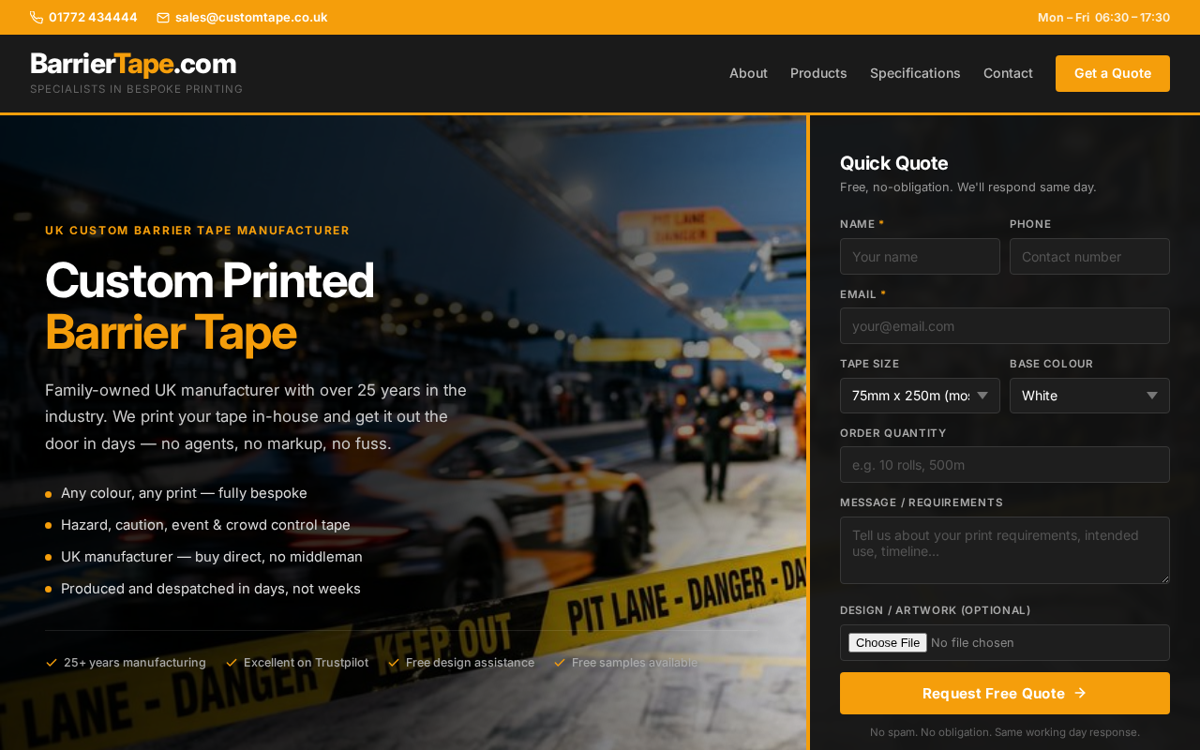Click the Quick Quote heading

point(894,163)
